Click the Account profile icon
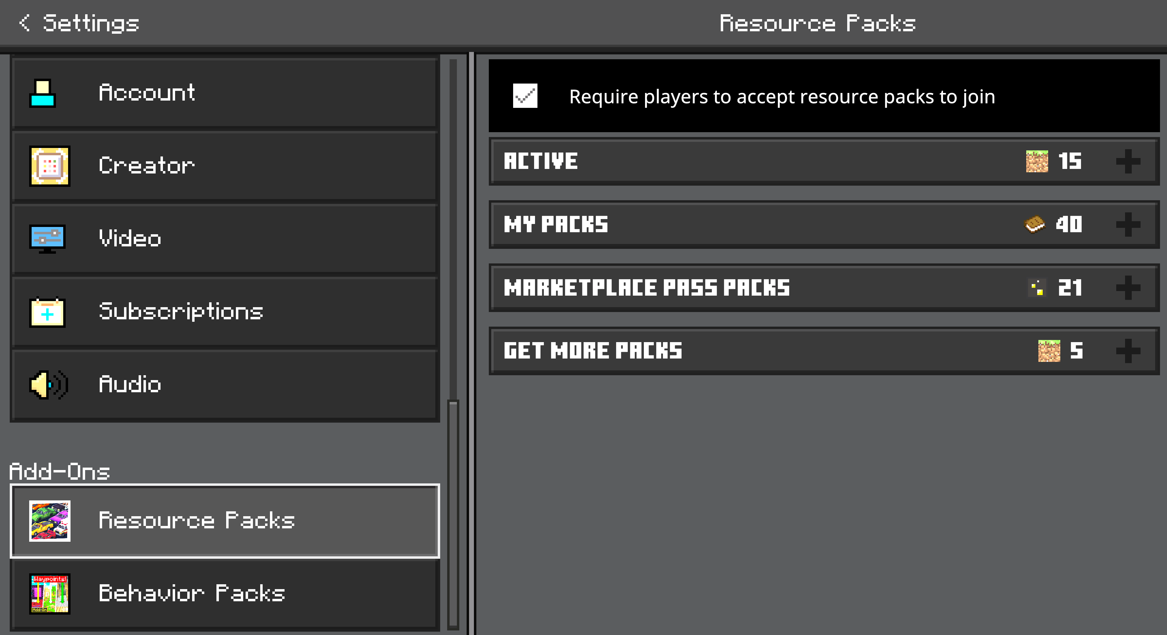Image resolution: width=1167 pixels, height=635 pixels. [x=43, y=93]
